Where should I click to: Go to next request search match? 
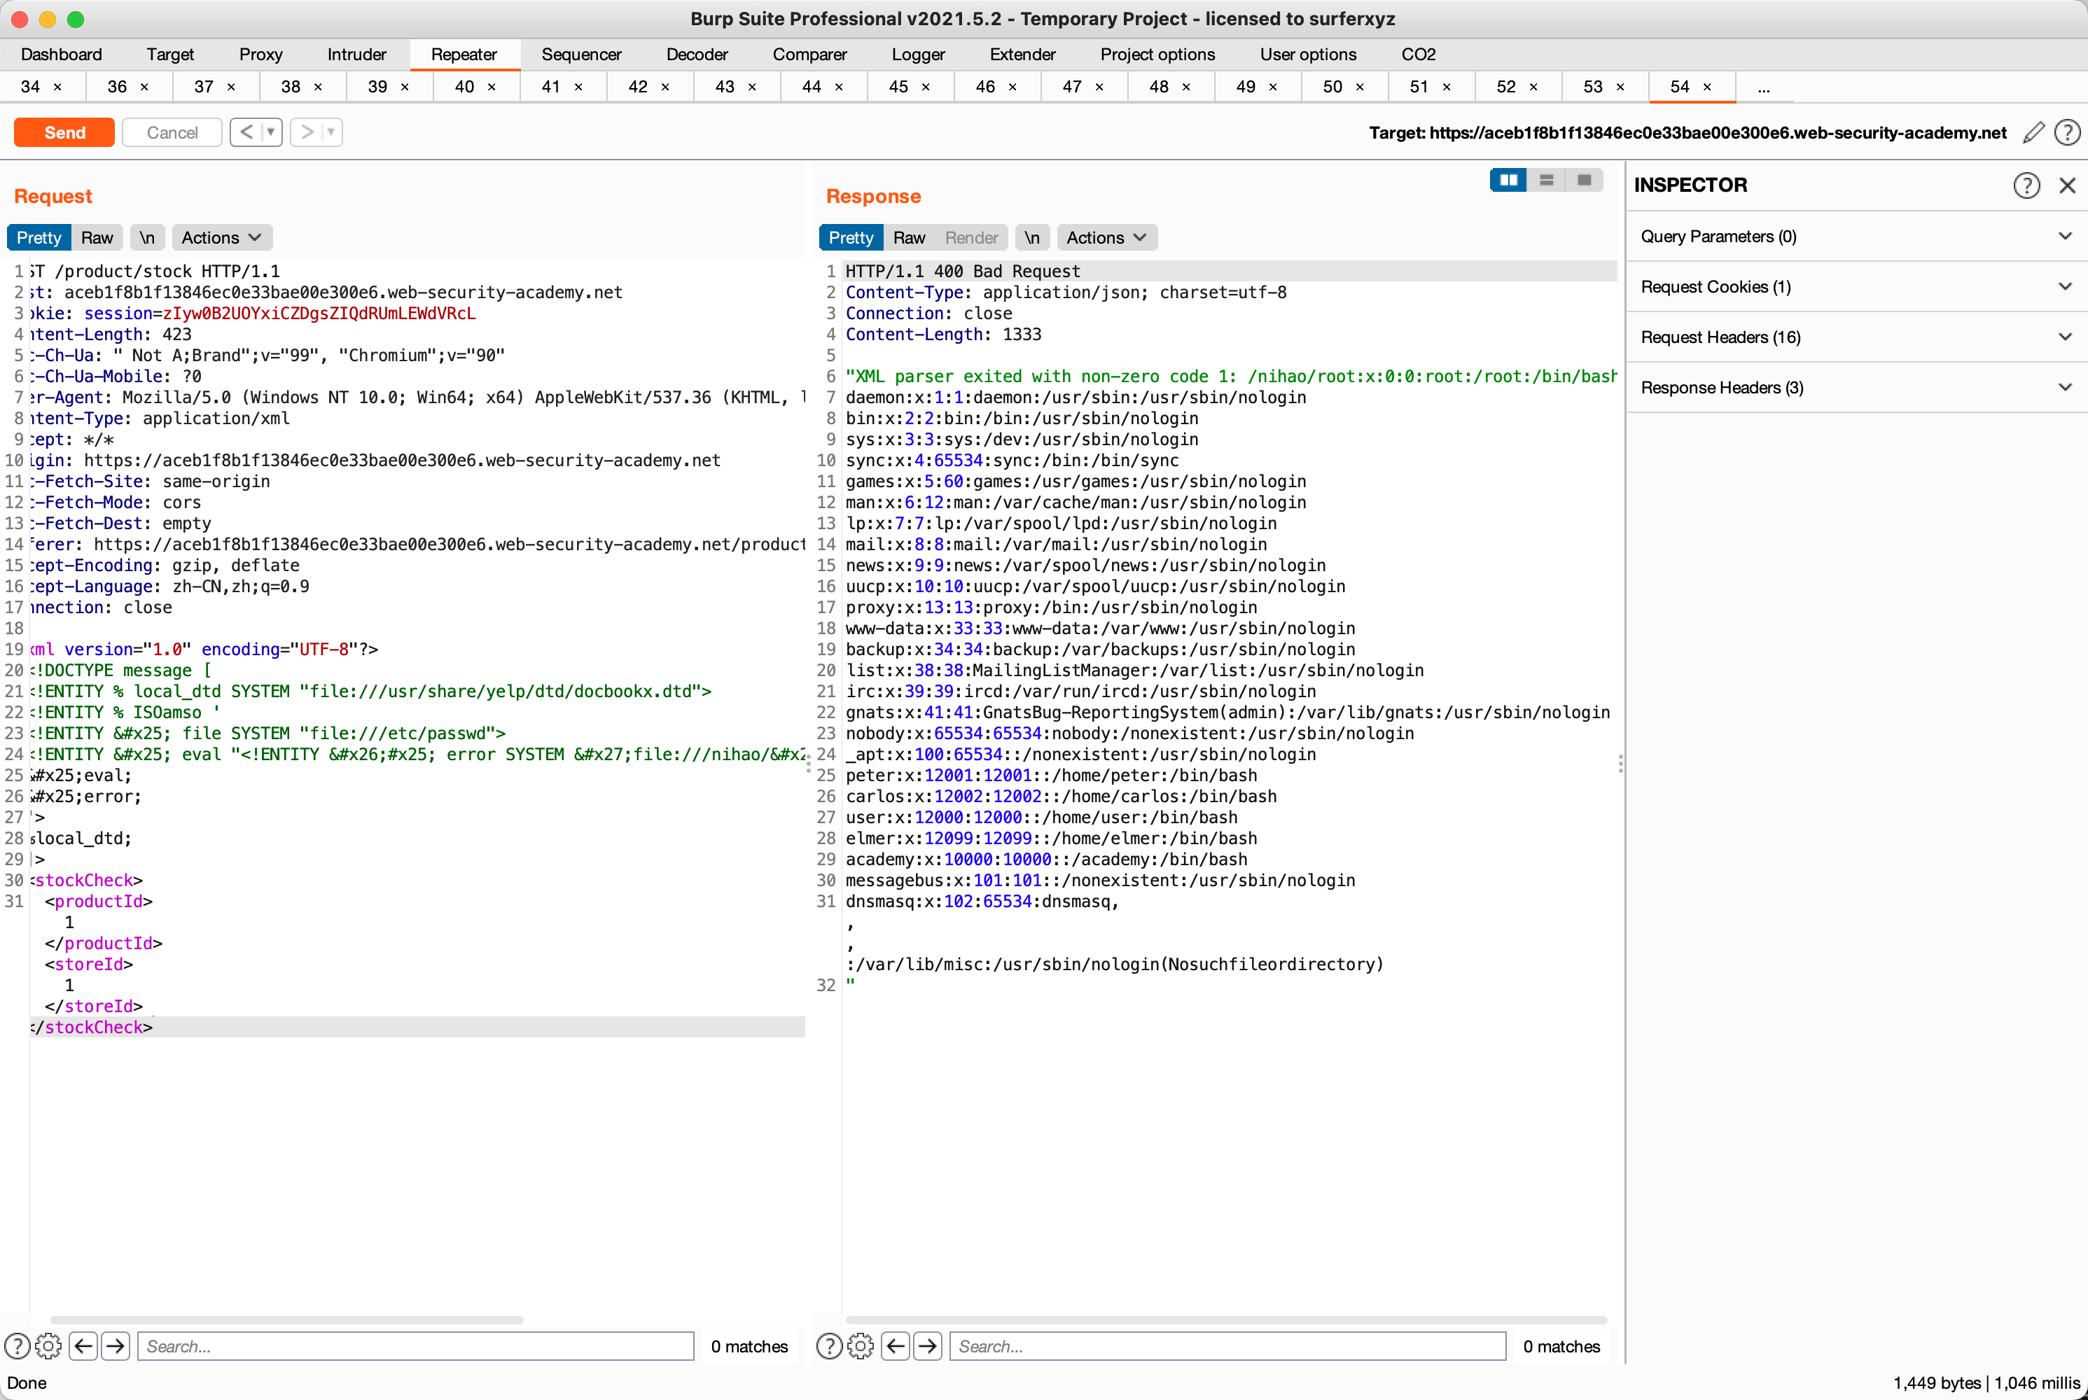(116, 1345)
